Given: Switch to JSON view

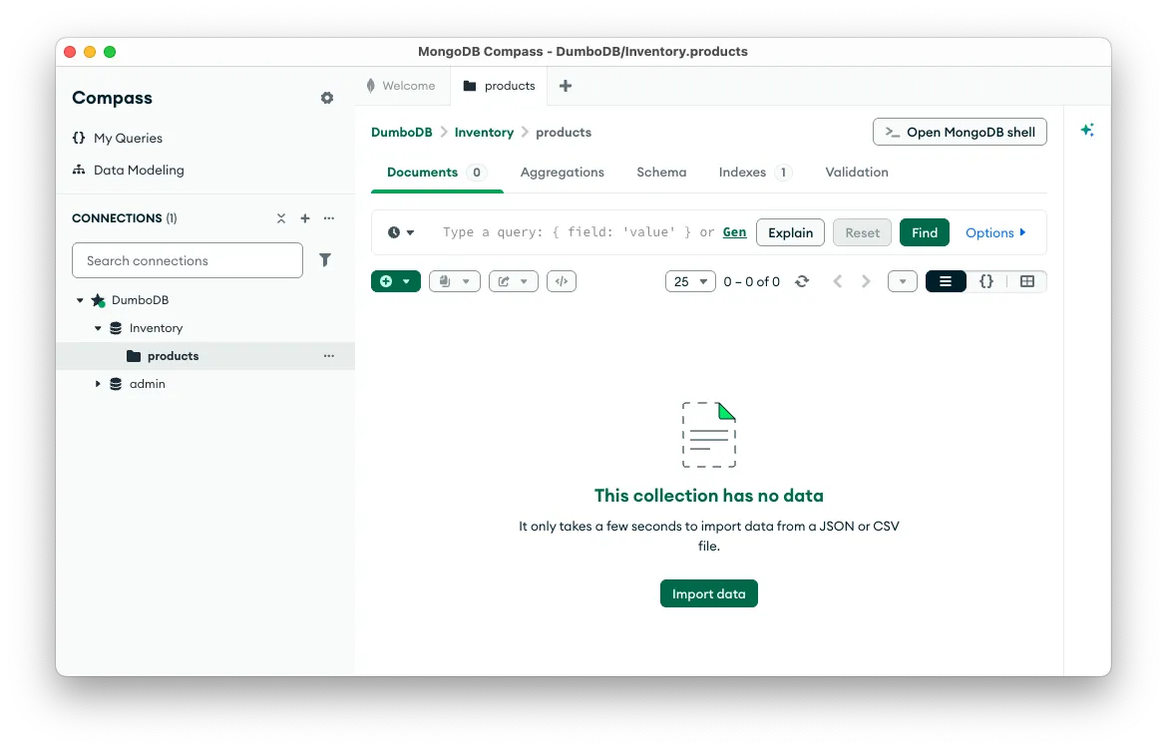Looking at the screenshot, I should click(x=986, y=281).
